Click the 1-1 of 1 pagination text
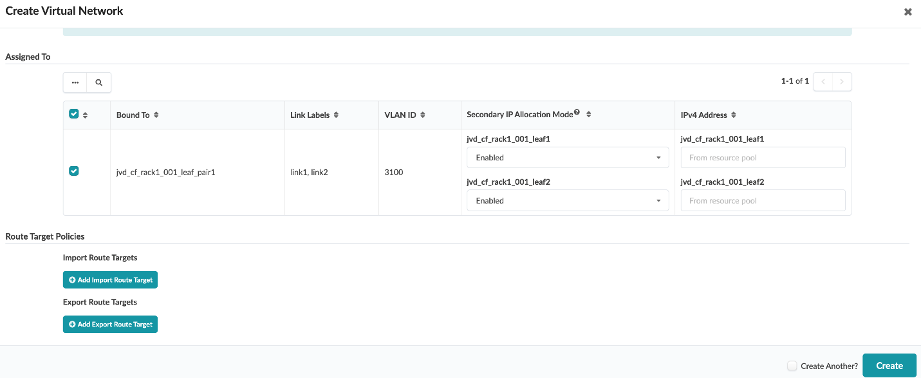The width and height of the screenshot is (921, 378). (x=795, y=81)
